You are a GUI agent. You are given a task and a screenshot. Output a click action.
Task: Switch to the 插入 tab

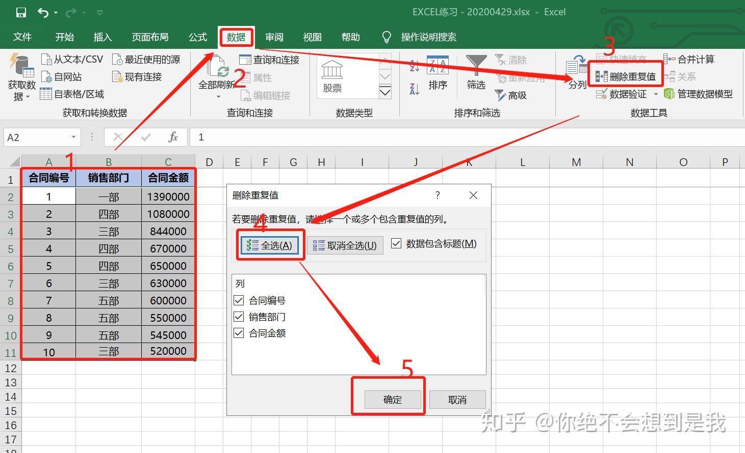102,37
